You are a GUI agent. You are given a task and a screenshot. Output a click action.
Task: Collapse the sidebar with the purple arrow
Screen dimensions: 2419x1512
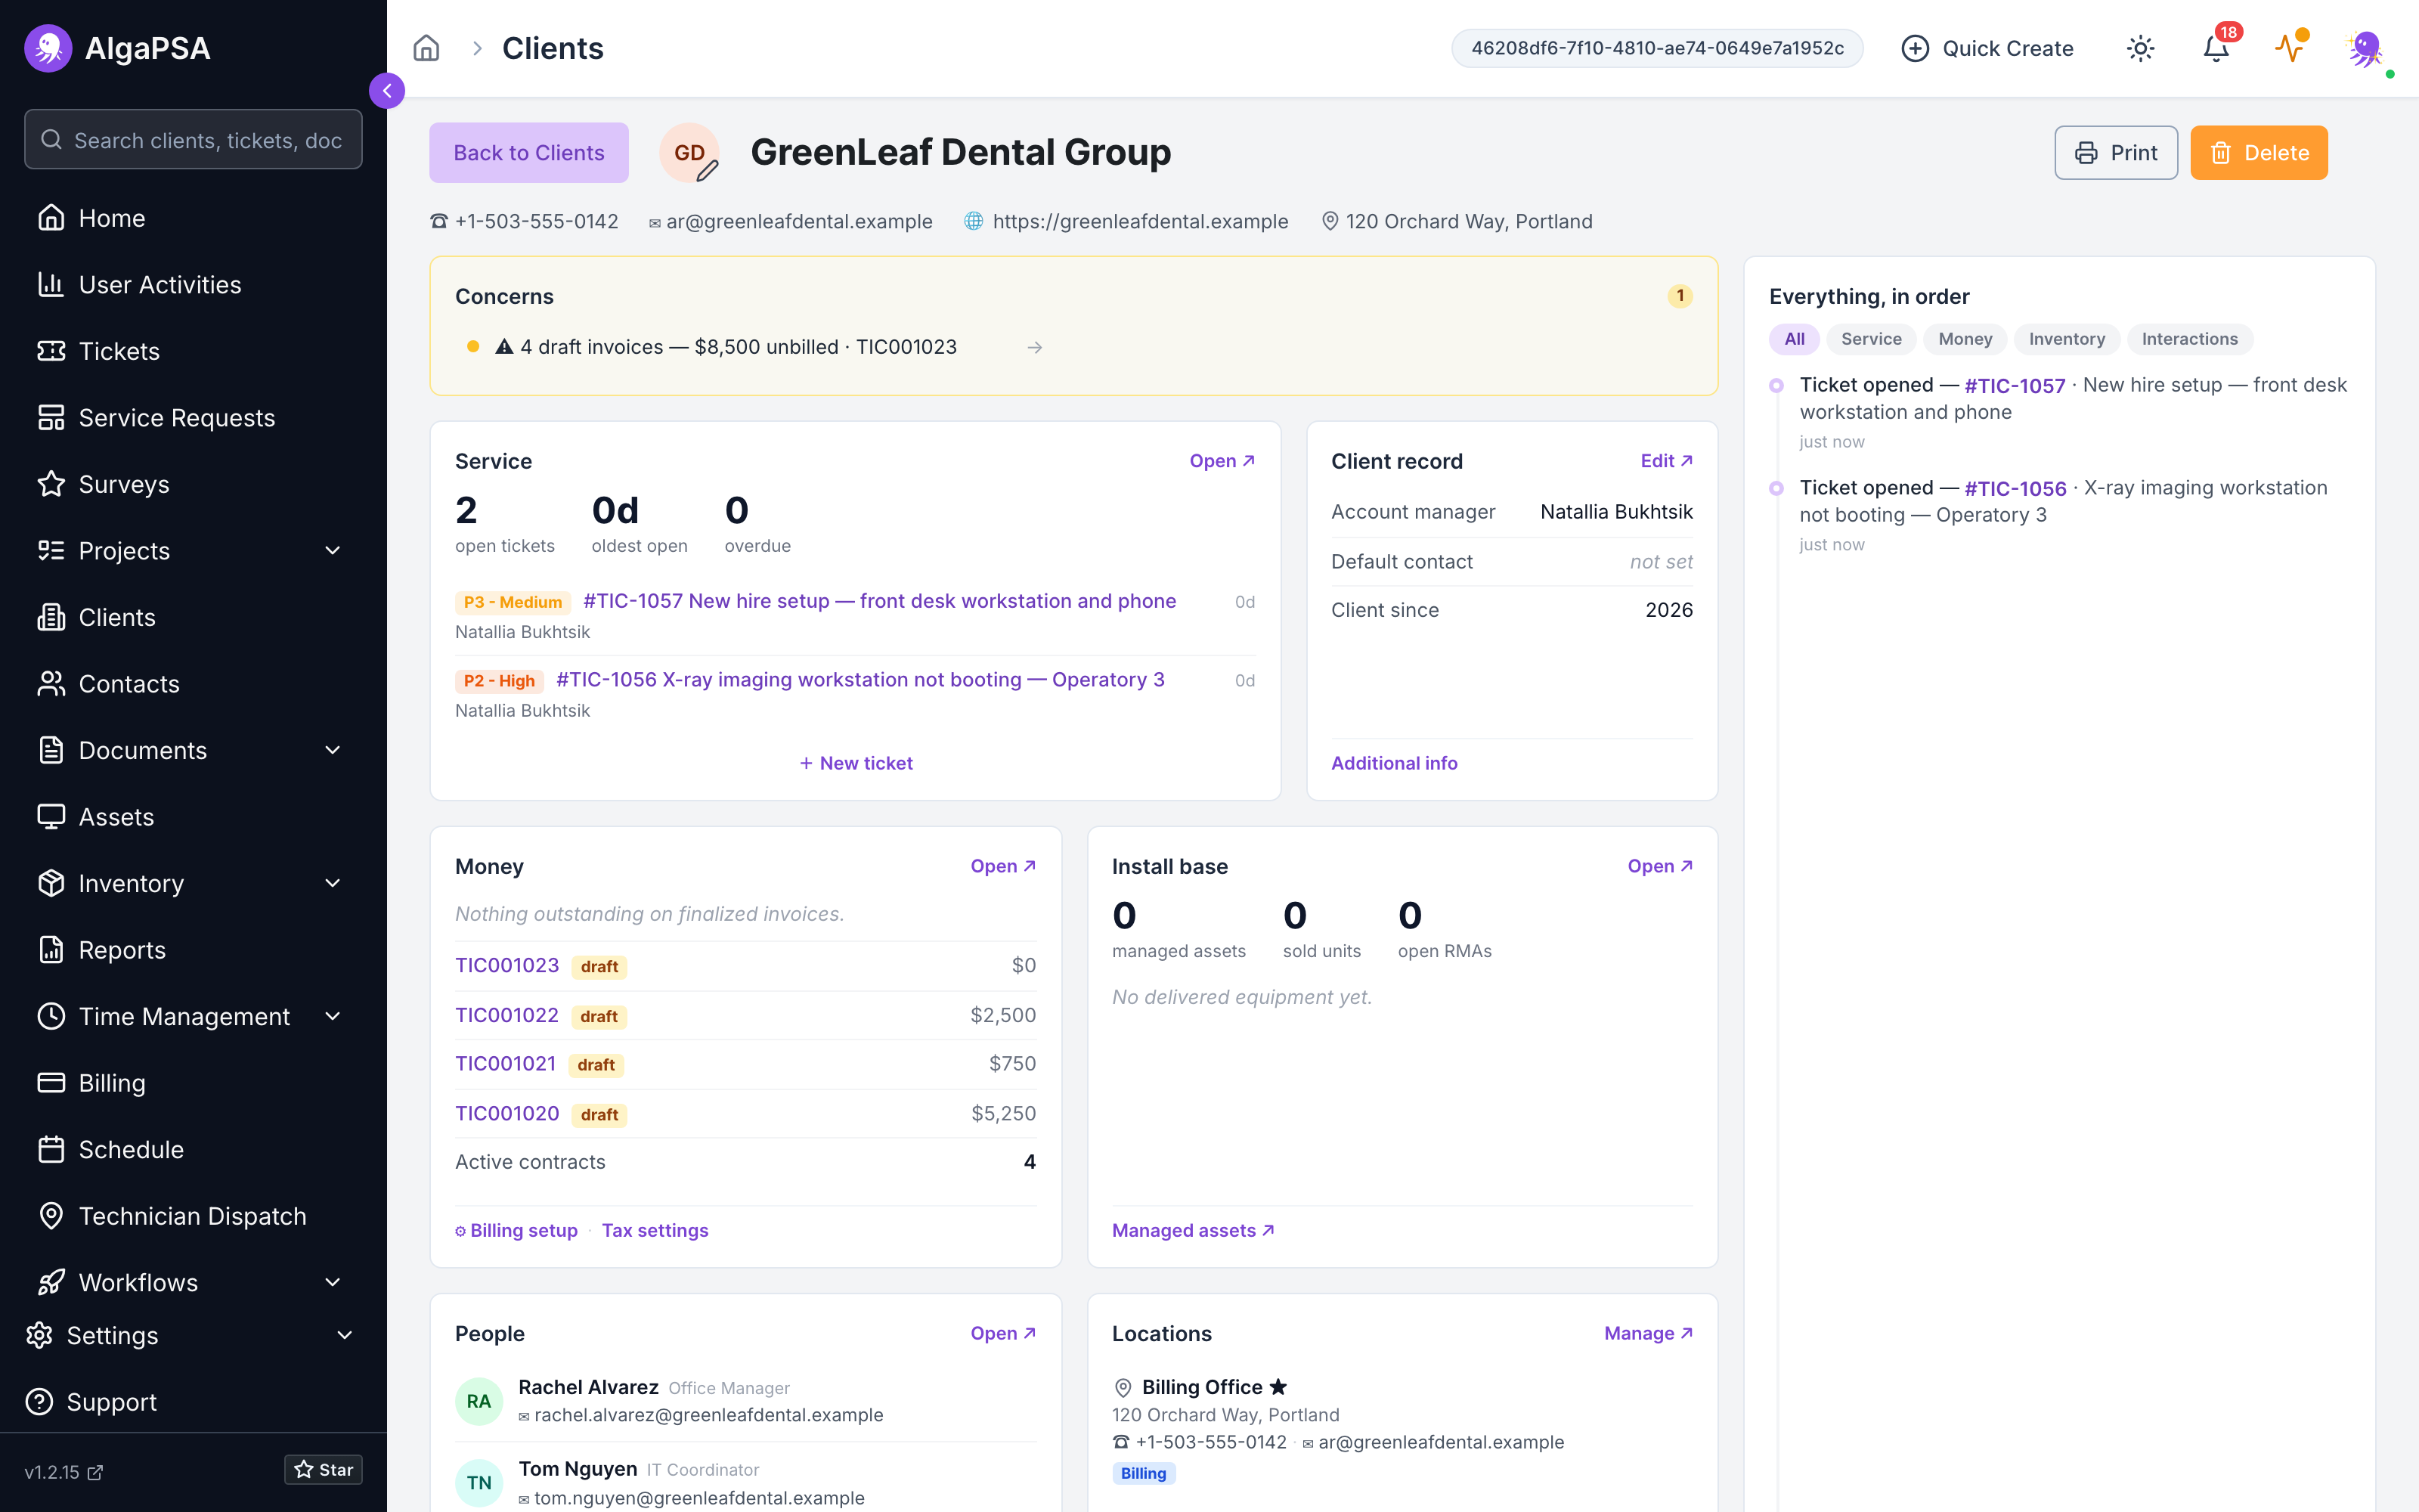pyautogui.click(x=387, y=90)
